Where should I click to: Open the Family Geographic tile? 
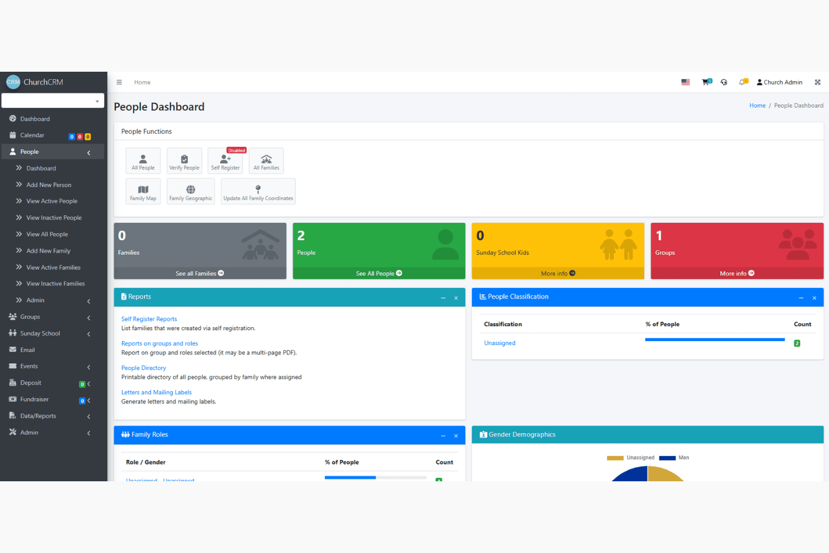pyautogui.click(x=190, y=192)
